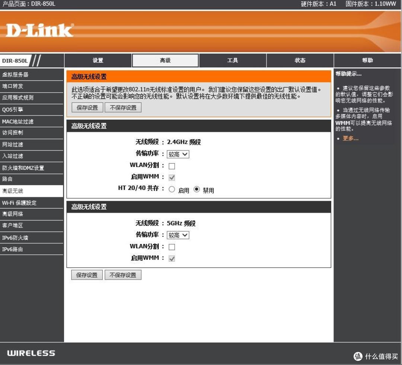Select HT 20/40 共存 禁用 radio

(x=197, y=189)
